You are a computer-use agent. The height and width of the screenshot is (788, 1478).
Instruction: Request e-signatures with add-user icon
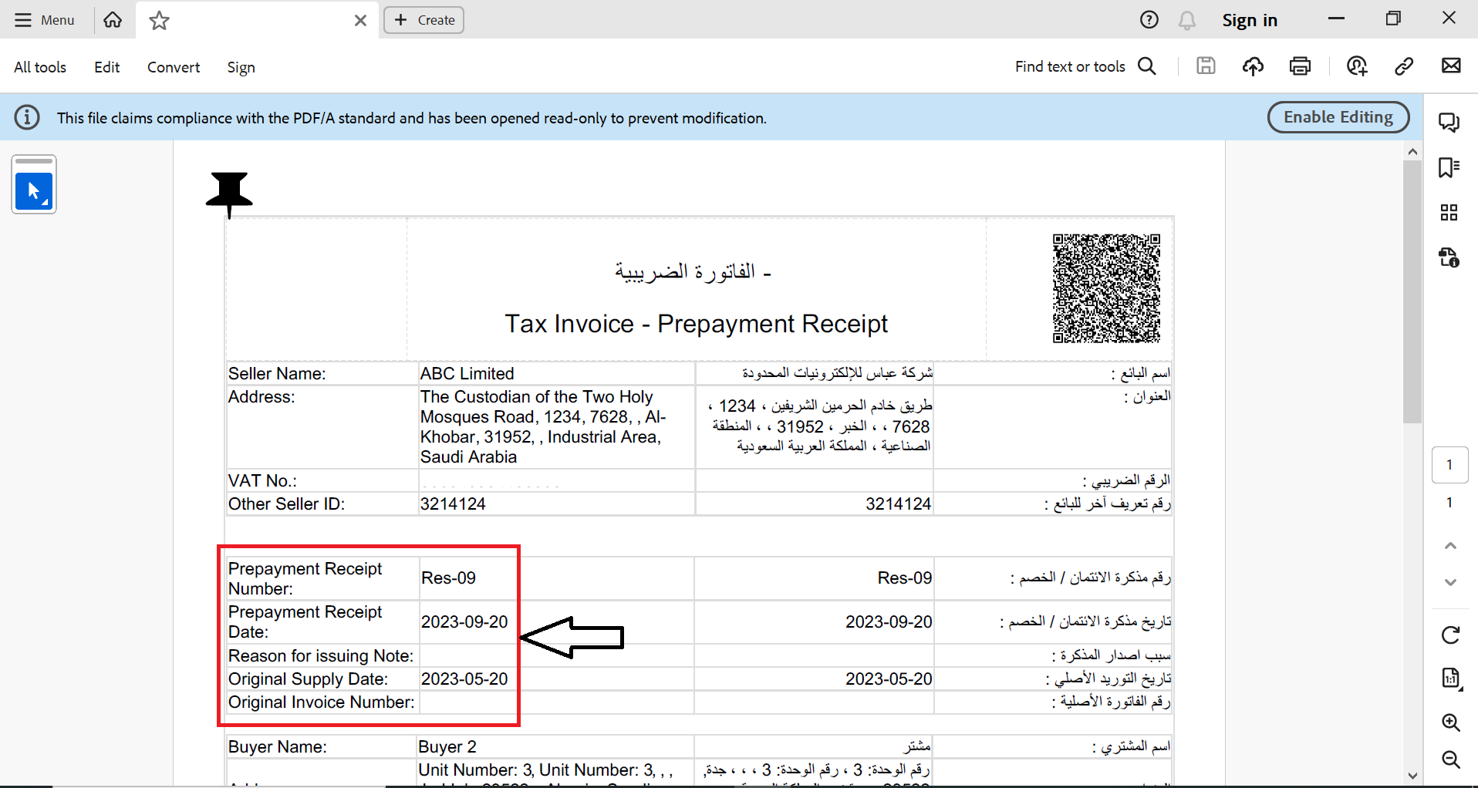(1358, 66)
